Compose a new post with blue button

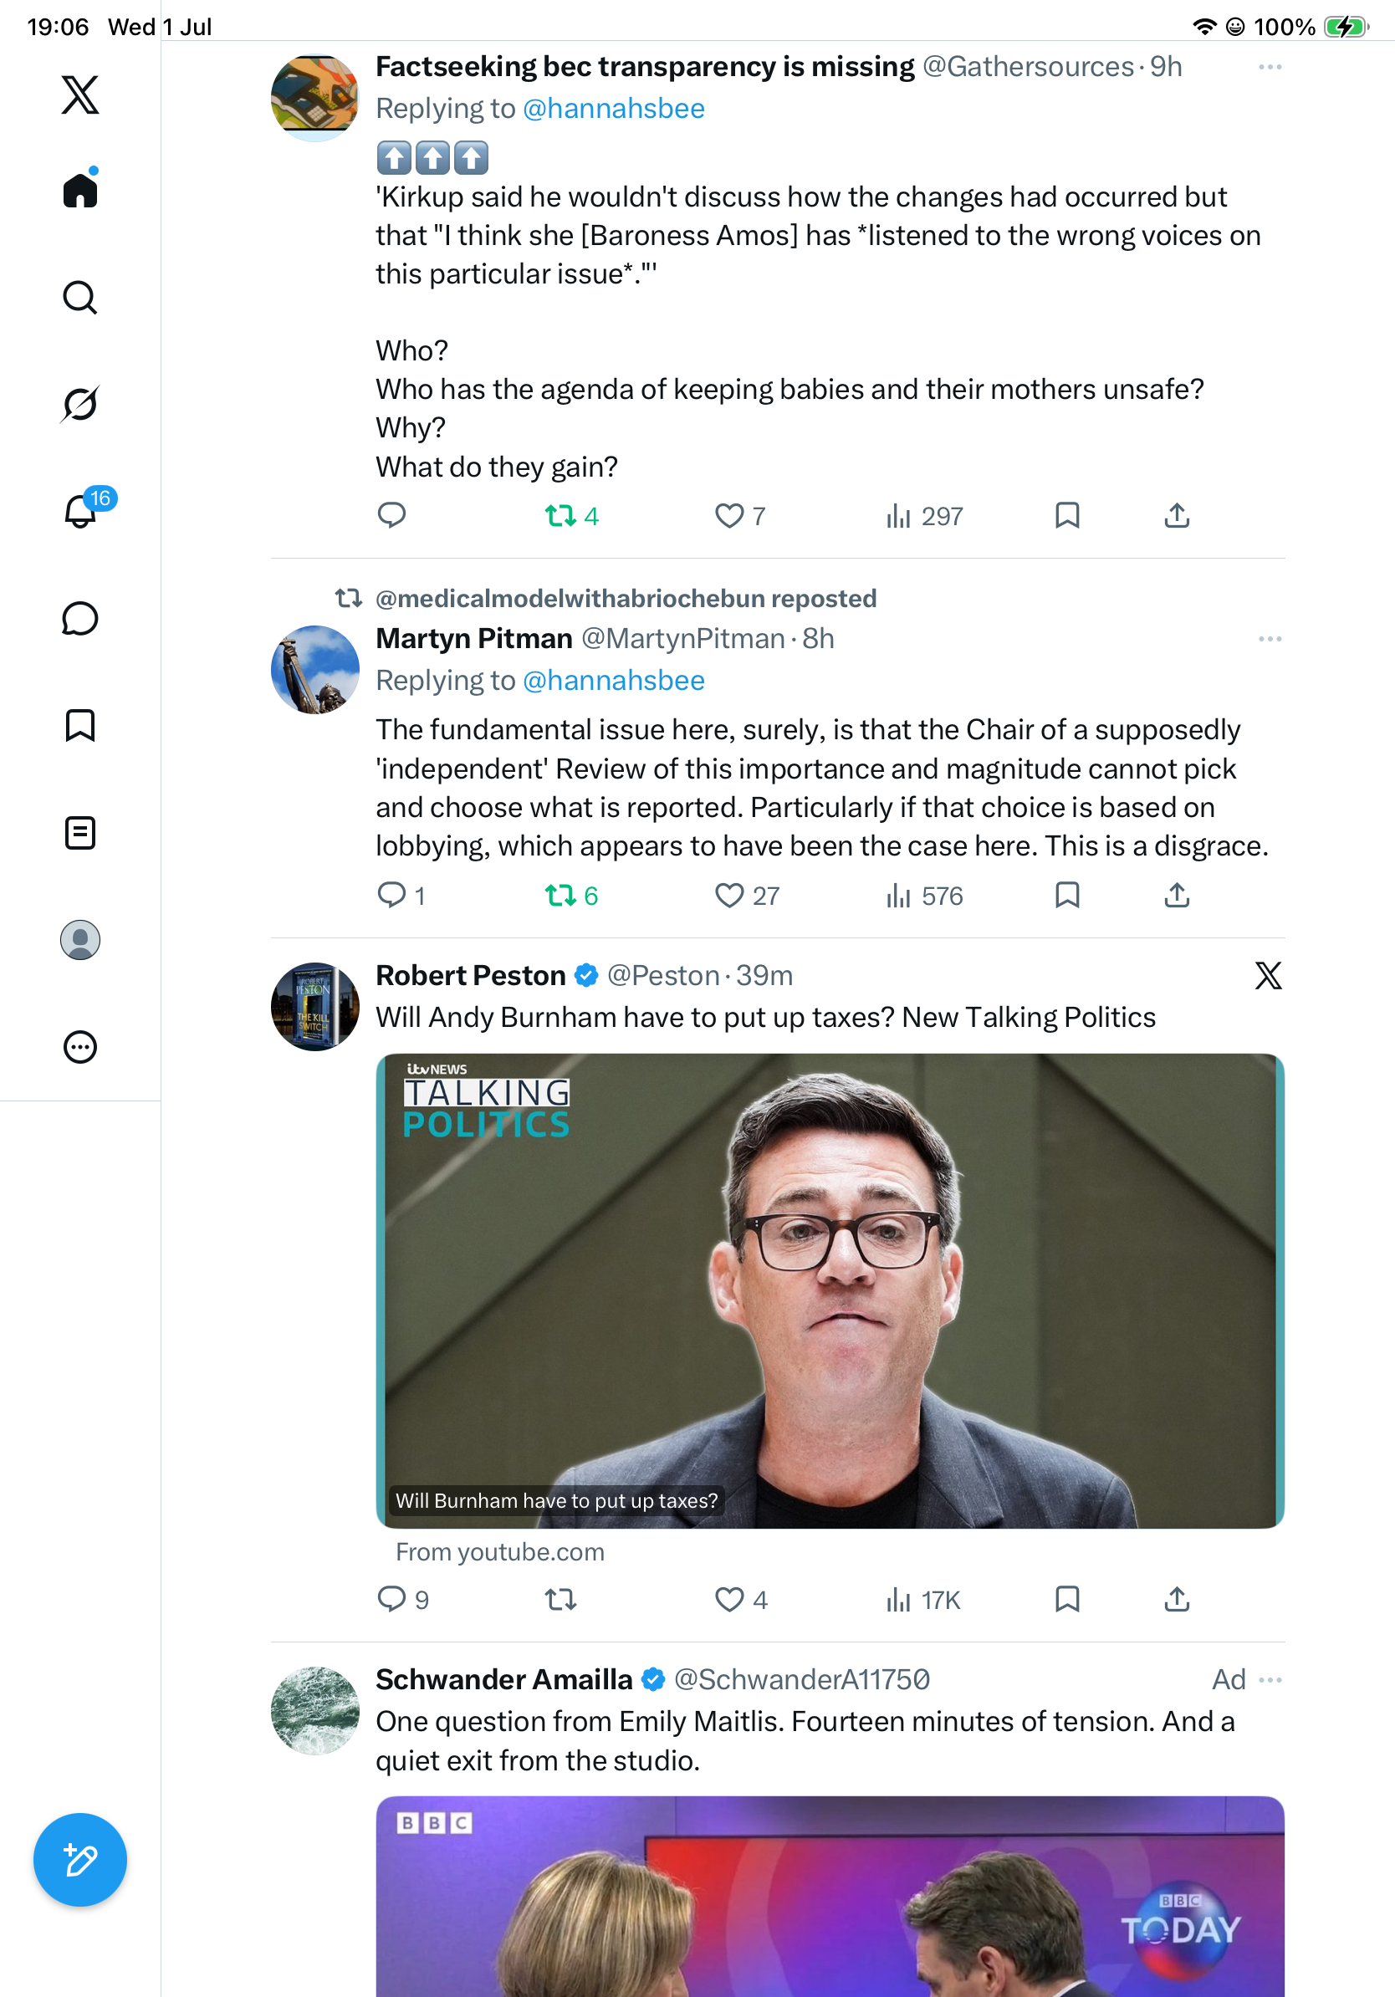click(80, 1860)
